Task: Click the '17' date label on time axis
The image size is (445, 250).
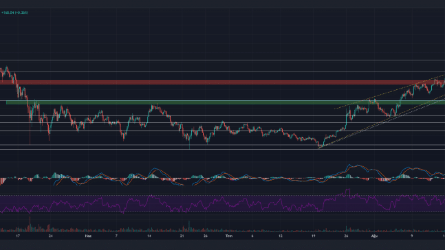Action: pos(17,236)
